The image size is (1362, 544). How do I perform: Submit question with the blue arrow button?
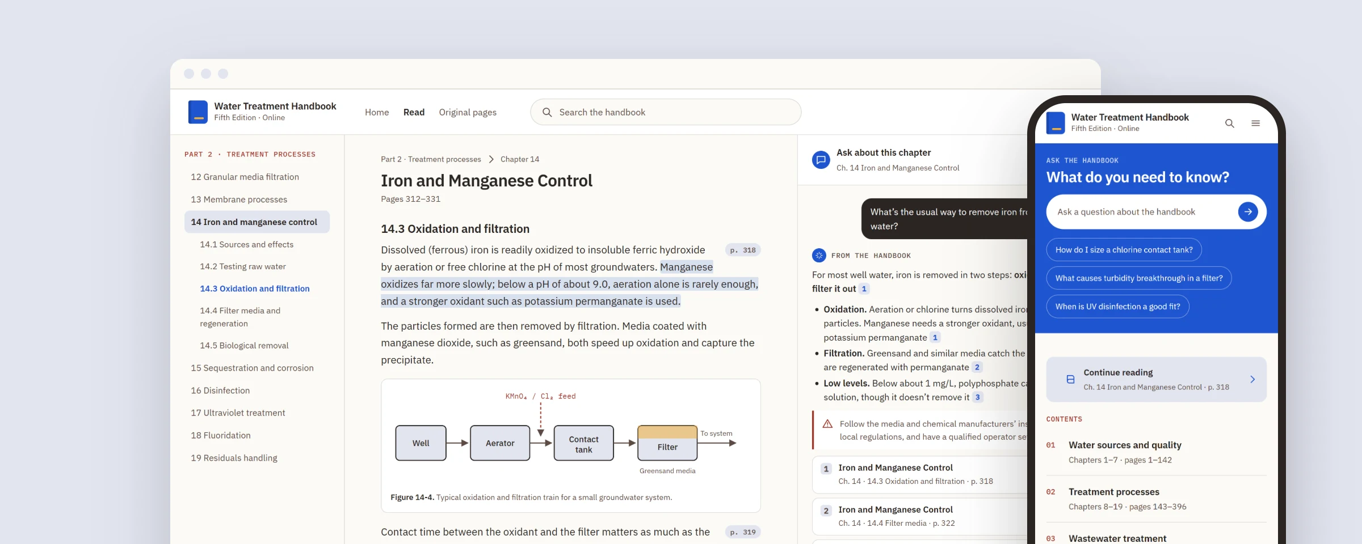coord(1247,212)
